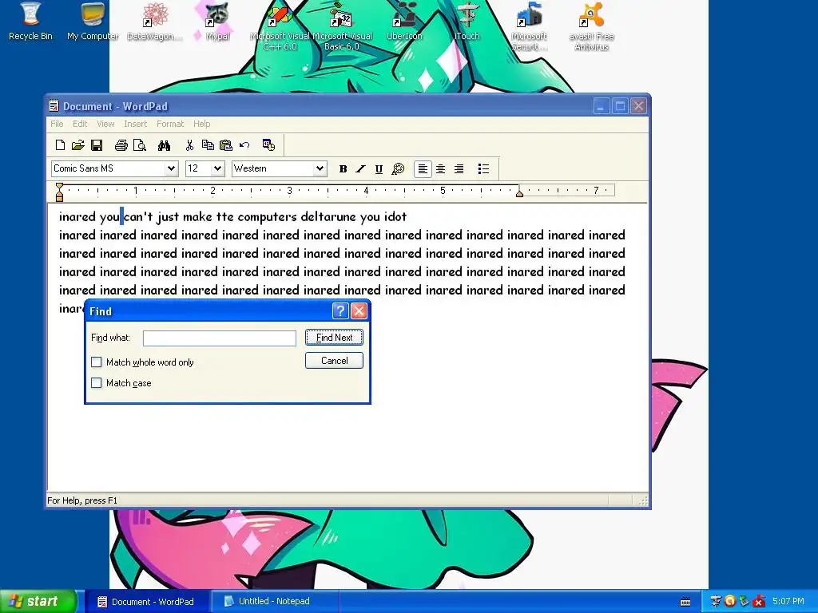The height and width of the screenshot is (613, 818).
Task: Click the right indent marker on ruler
Action: [519, 193]
